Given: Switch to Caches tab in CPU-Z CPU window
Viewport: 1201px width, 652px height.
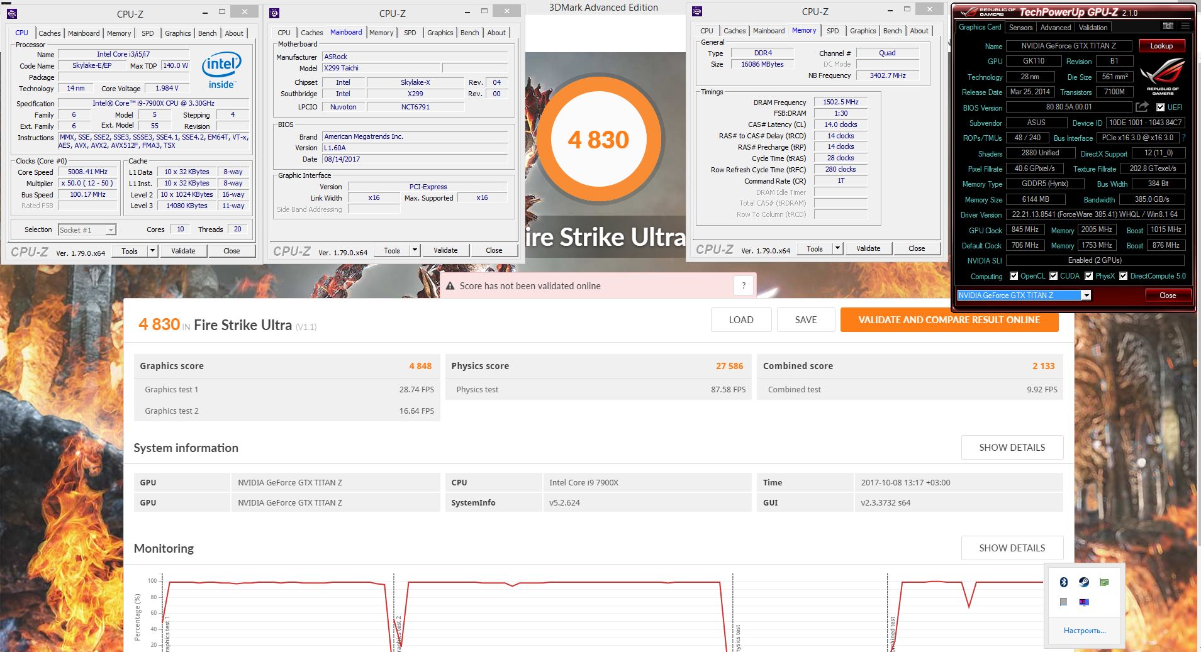Looking at the screenshot, I should click(x=50, y=33).
